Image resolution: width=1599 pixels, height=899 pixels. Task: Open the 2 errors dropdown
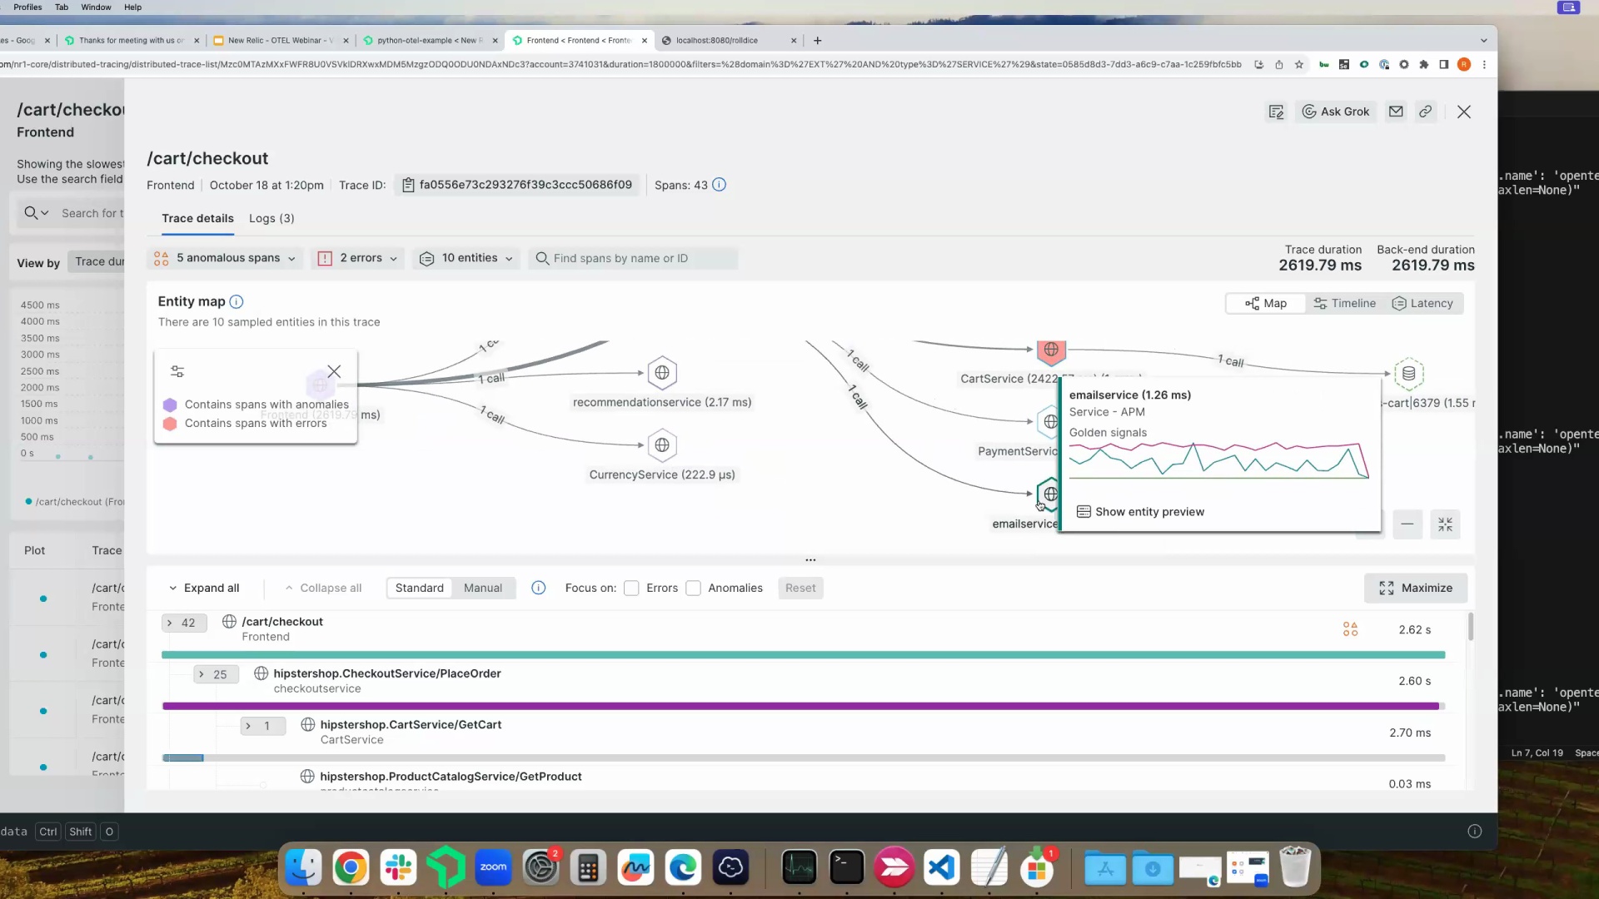[358, 258]
